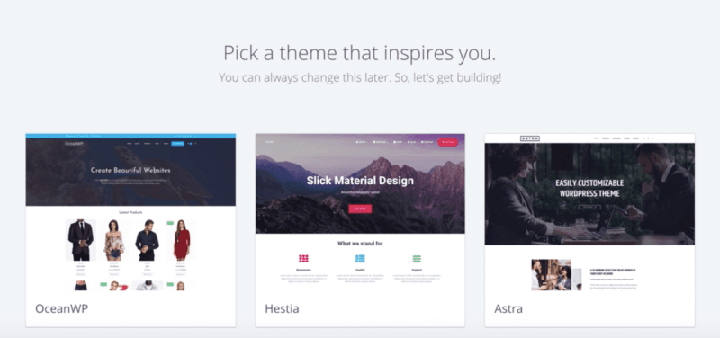Click the outlined button under Easily Customizable WordPress Theme
The image size is (720, 338).
coord(589,208)
